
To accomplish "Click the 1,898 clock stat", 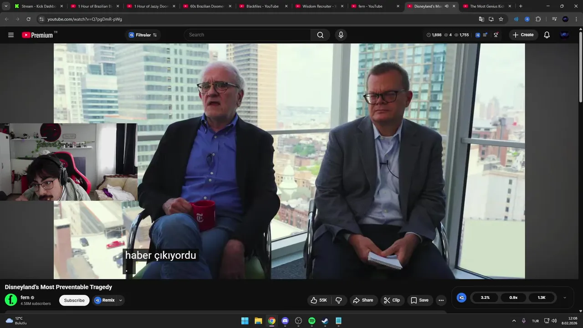I will pos(434,35).
